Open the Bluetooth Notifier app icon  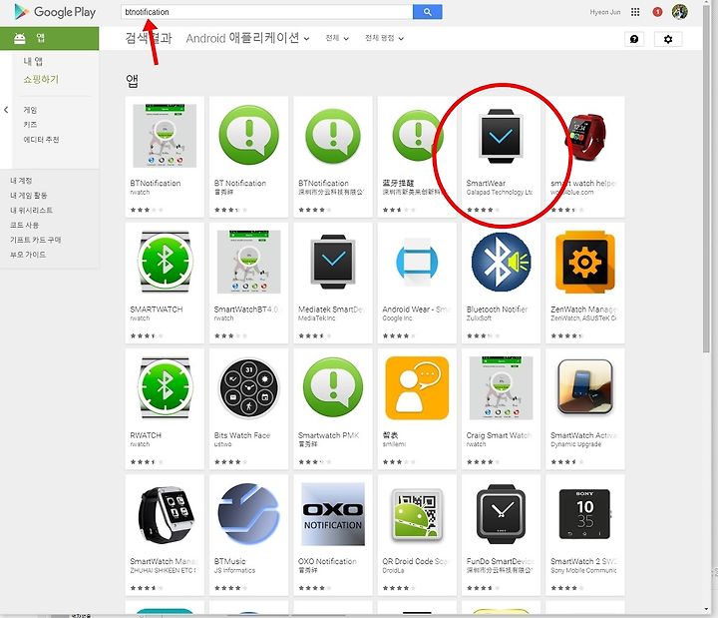click(x=501, y=262)
